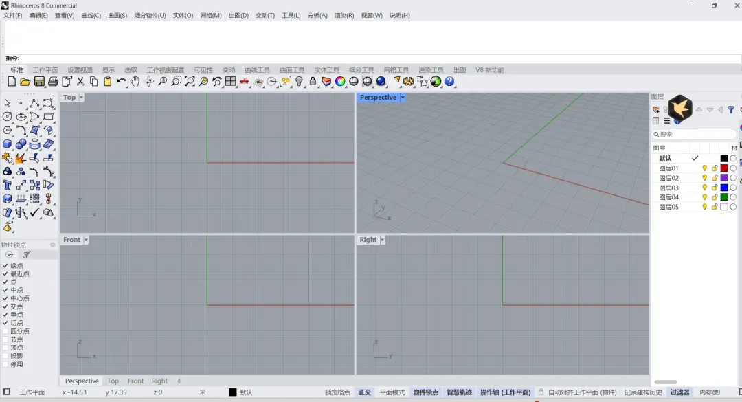
Task: Toggle the 中心点 osnap checkbox
Action: 5,298
